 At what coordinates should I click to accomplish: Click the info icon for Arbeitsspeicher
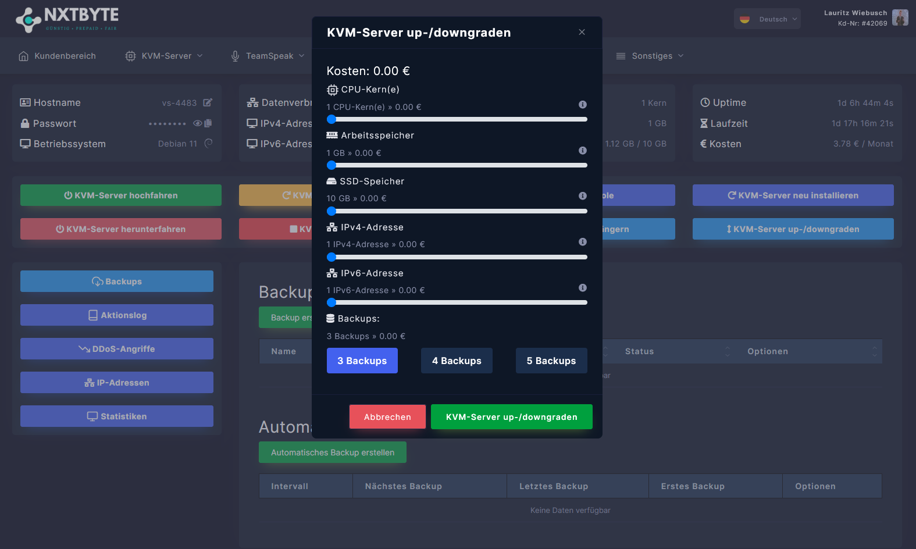point(582,151)
